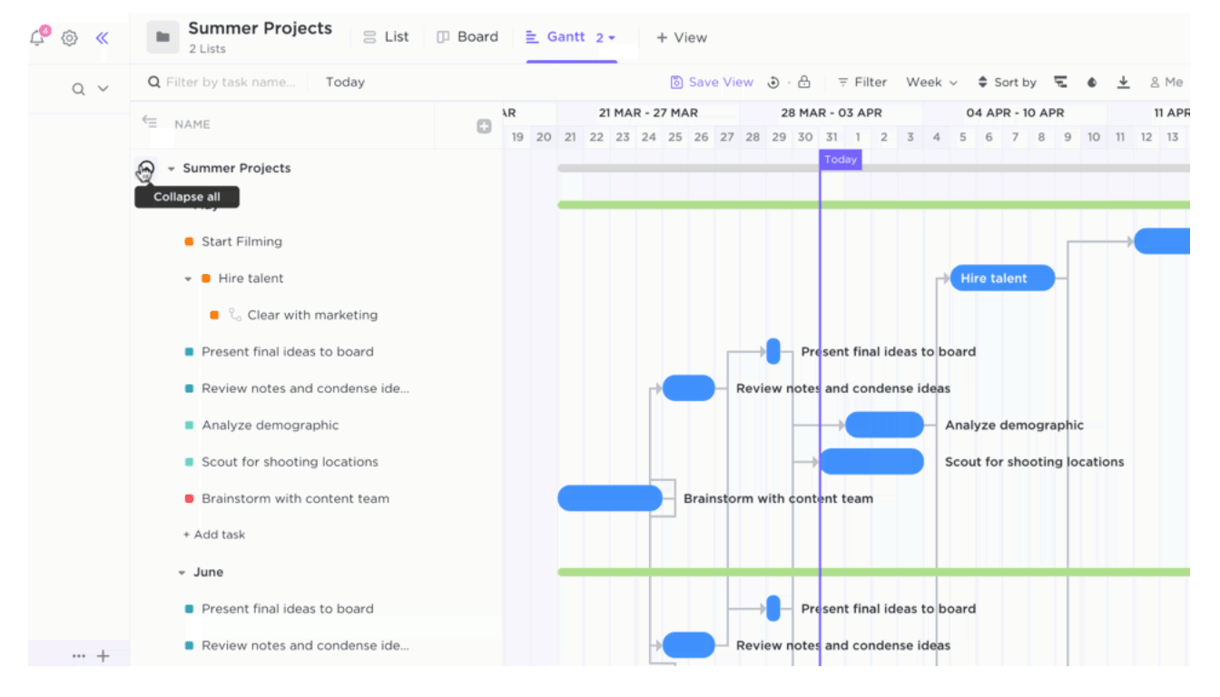
Task: Click the download export icon
Action: pyautogui.click(x=1123, y=83)
